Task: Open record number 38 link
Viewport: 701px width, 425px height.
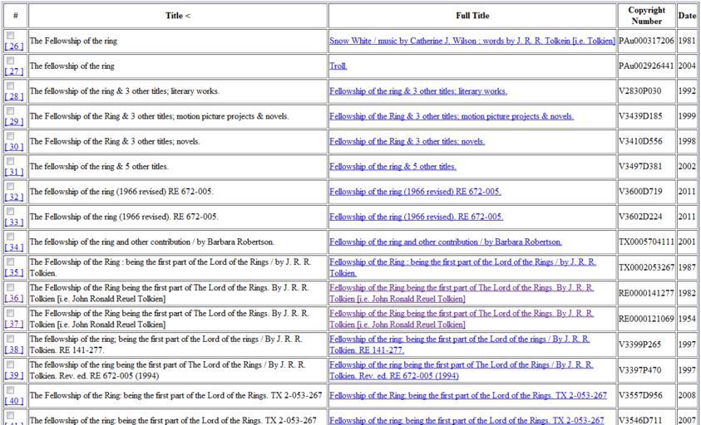Action: [15, 349]
